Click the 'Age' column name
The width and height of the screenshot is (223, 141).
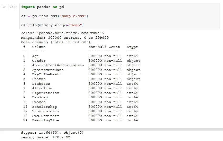[x=35, y=56]
